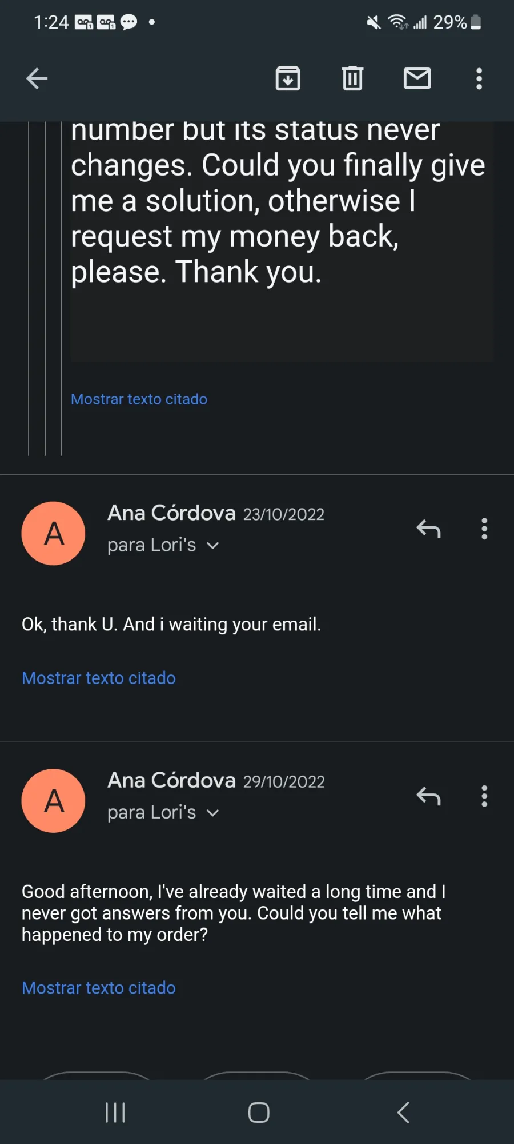Image resolution: width=514 pixels, height=1144 pixels.
Task: Reply to the 29/10/2022 message
Action: (428, 796)
